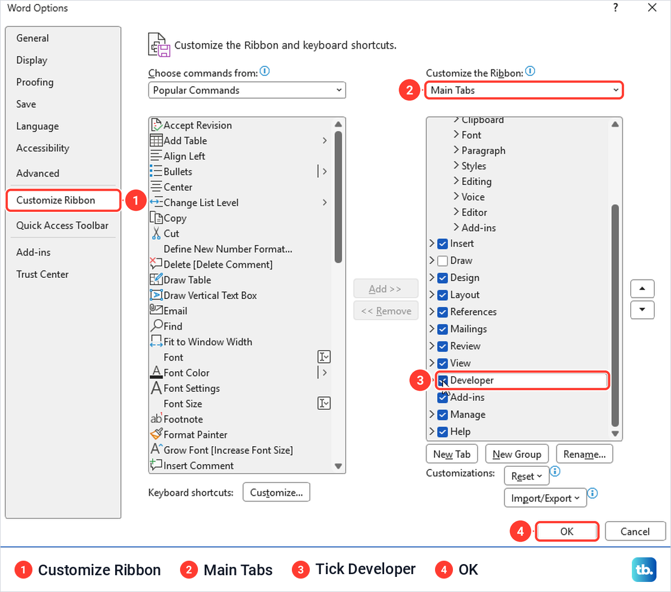Click the OK button

(567, 532)
